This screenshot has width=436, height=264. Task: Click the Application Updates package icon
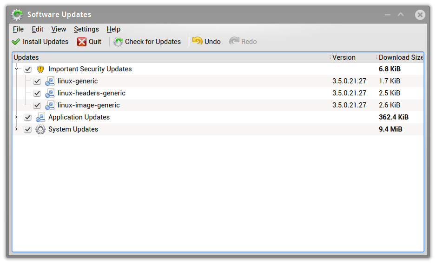click(40, 117)
